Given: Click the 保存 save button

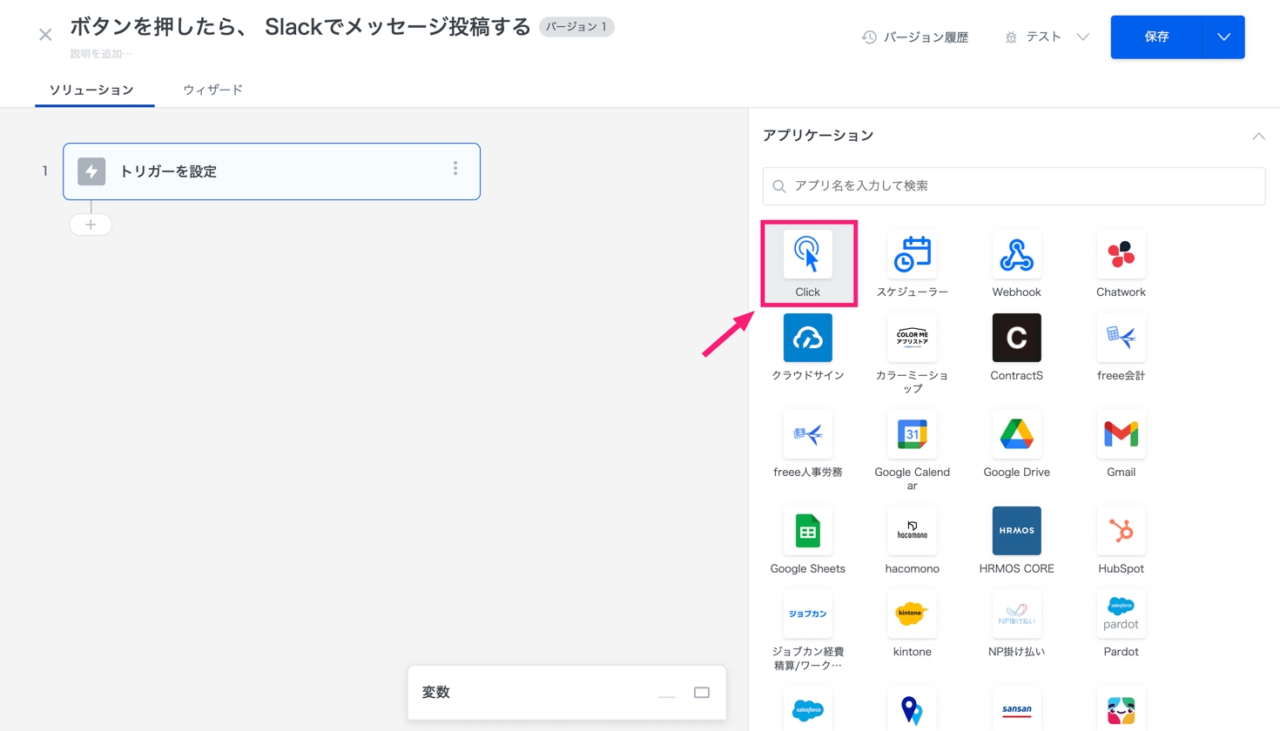Looking at the screenshot, I should tap(1156, 37).
